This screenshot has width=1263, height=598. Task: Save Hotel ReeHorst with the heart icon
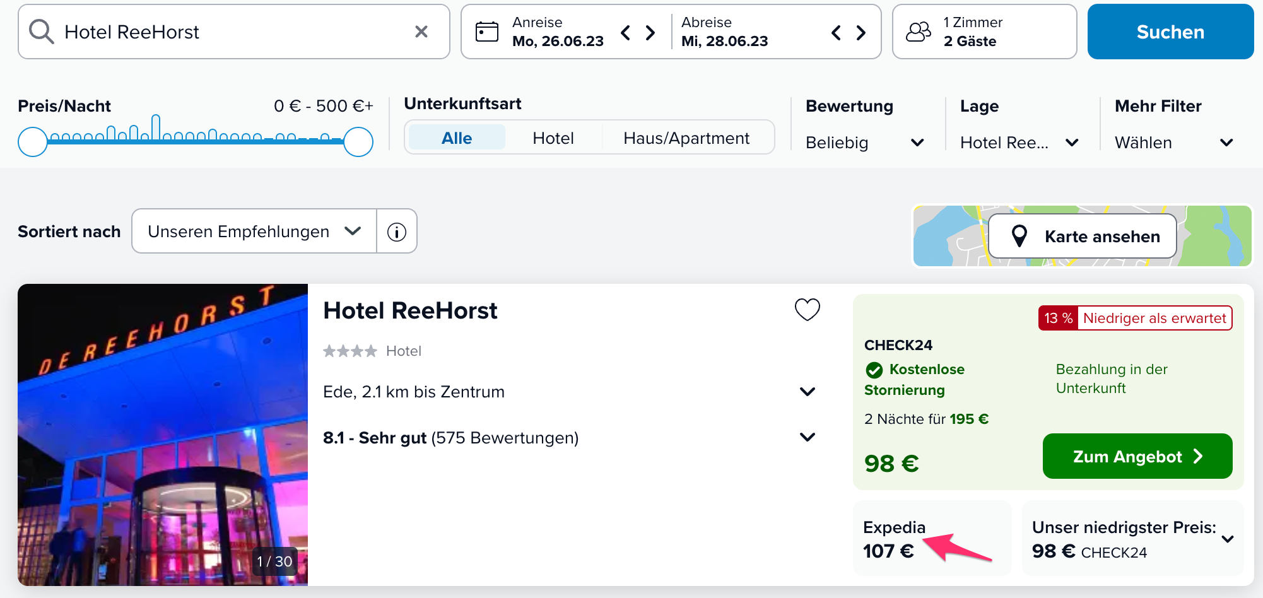[807, 309]
